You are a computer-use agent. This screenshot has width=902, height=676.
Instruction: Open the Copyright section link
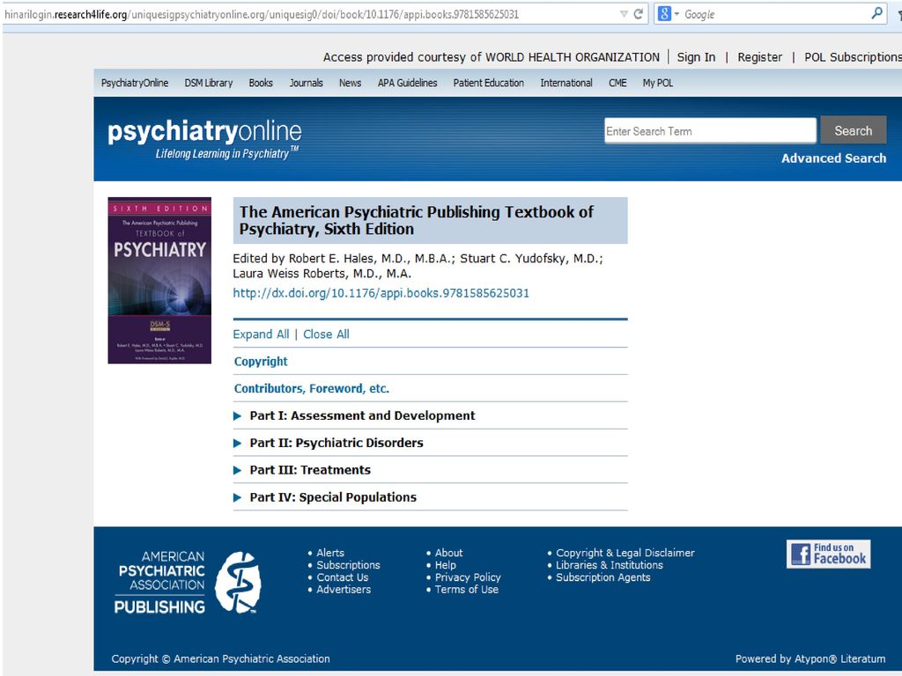pos(261,362)
